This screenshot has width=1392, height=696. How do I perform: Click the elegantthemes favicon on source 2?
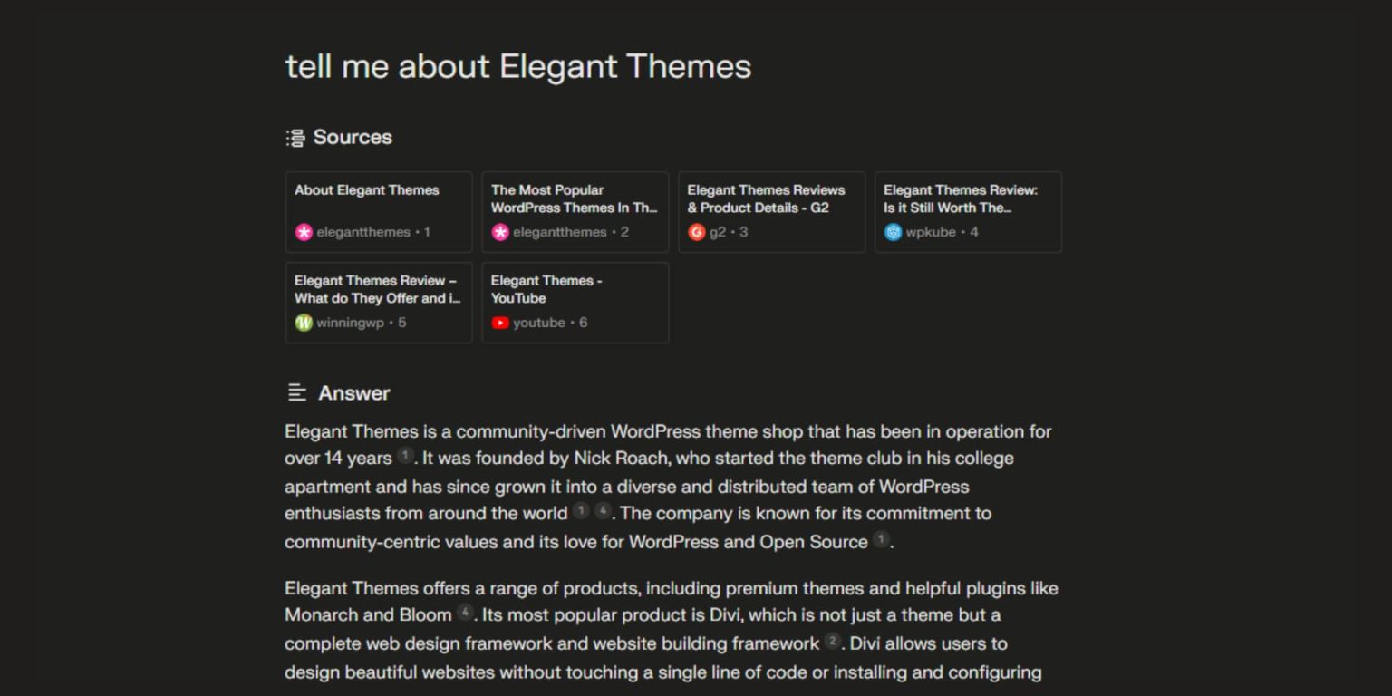(x=500, y=232)
